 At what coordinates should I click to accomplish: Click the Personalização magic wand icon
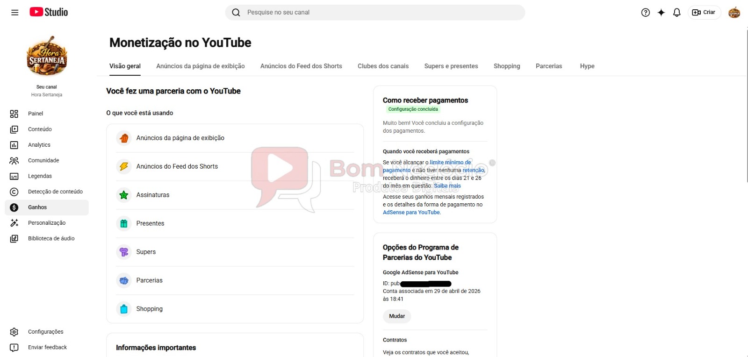coord(14,223)
